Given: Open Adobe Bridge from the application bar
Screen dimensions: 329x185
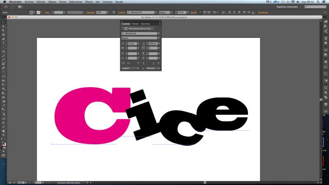Looking at the screenshot, I should coord(13,7).
